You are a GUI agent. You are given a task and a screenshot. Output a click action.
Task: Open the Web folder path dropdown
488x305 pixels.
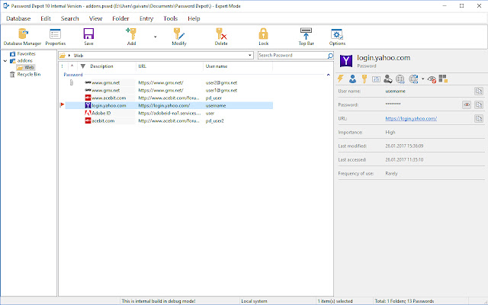249,56
